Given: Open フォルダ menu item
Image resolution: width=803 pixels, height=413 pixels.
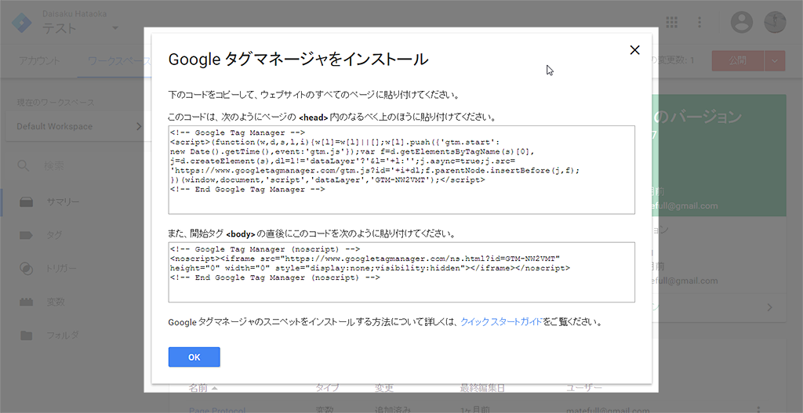Looking at the screenshot, I should tap(63, 335).
